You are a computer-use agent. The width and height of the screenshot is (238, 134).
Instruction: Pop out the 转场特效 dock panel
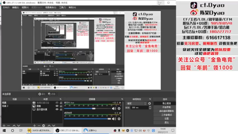150,99
